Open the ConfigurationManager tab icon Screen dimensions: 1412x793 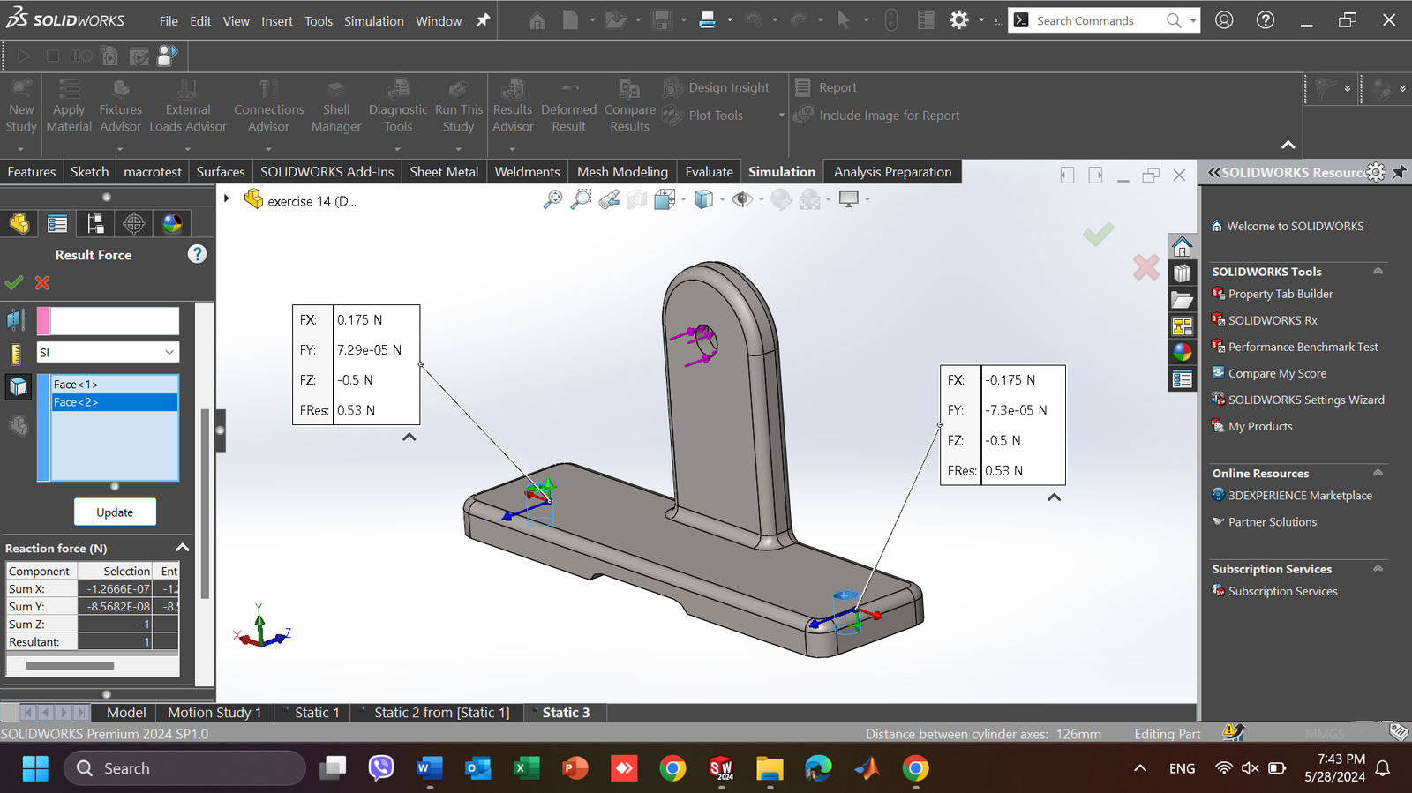(x=95, y=224)
